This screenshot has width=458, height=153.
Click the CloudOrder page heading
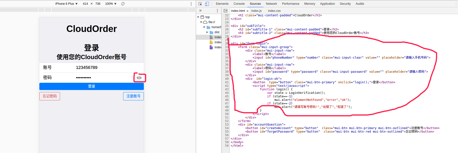coord(92,29)
